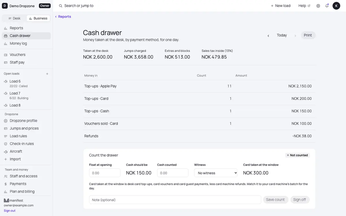Image resolution: width=346 pixels, height=216 pixels.
Task: Click the Save count button
Action: point(275,200)
